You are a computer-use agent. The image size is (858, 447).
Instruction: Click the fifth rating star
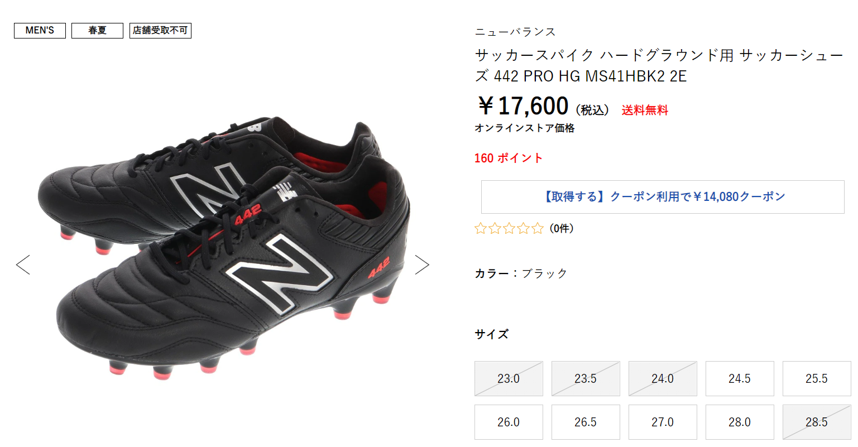point(537,228)
